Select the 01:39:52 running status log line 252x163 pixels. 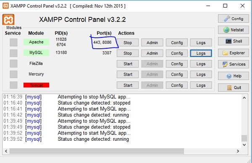66,139
